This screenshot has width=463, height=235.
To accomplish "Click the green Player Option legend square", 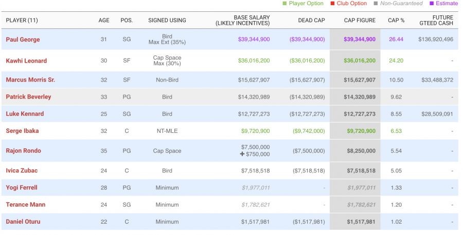I will tap(284, 4).
